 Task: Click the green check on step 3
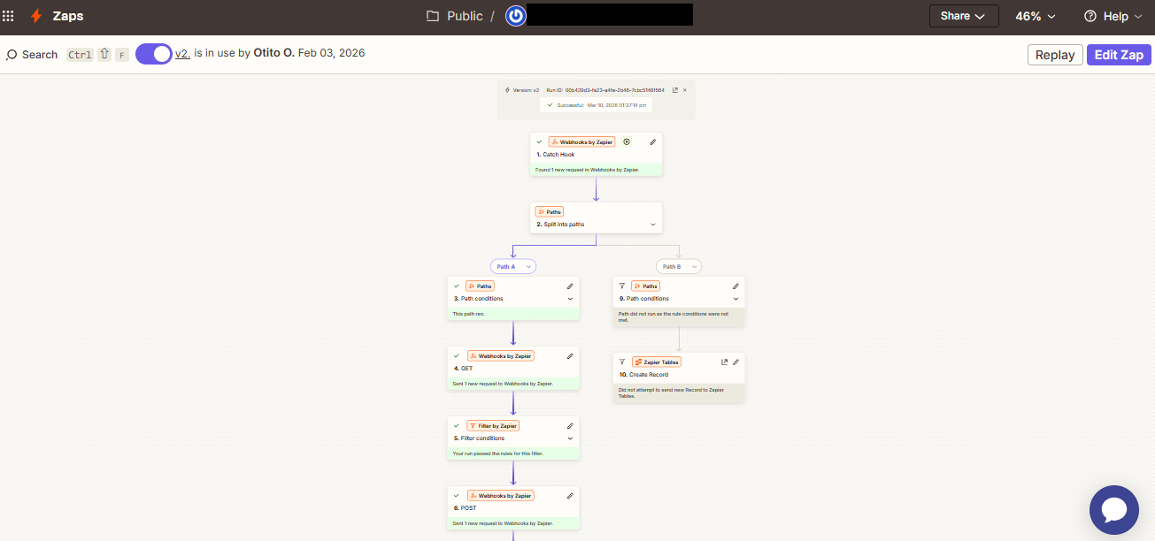pos(457,286)
